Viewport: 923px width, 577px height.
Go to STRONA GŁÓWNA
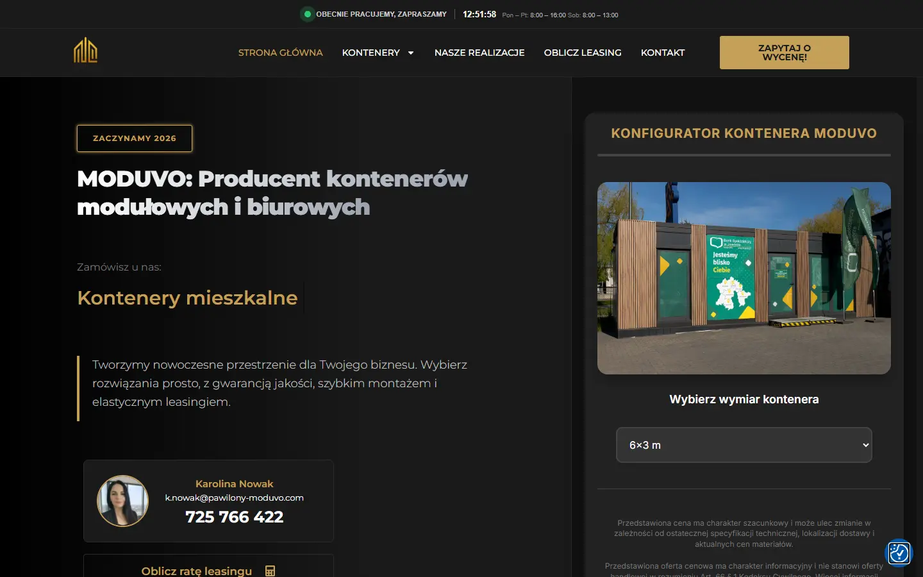[x=281, y=53]
